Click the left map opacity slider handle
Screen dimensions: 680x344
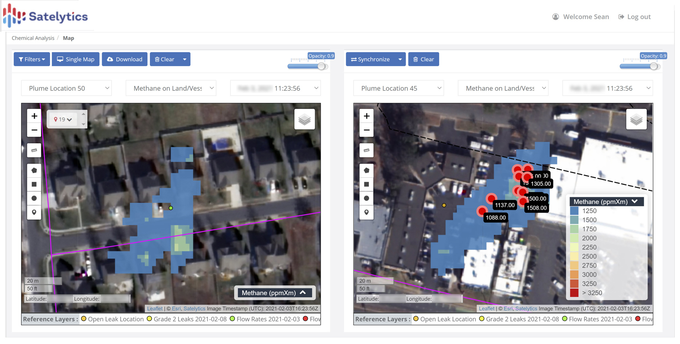(322, 66)
